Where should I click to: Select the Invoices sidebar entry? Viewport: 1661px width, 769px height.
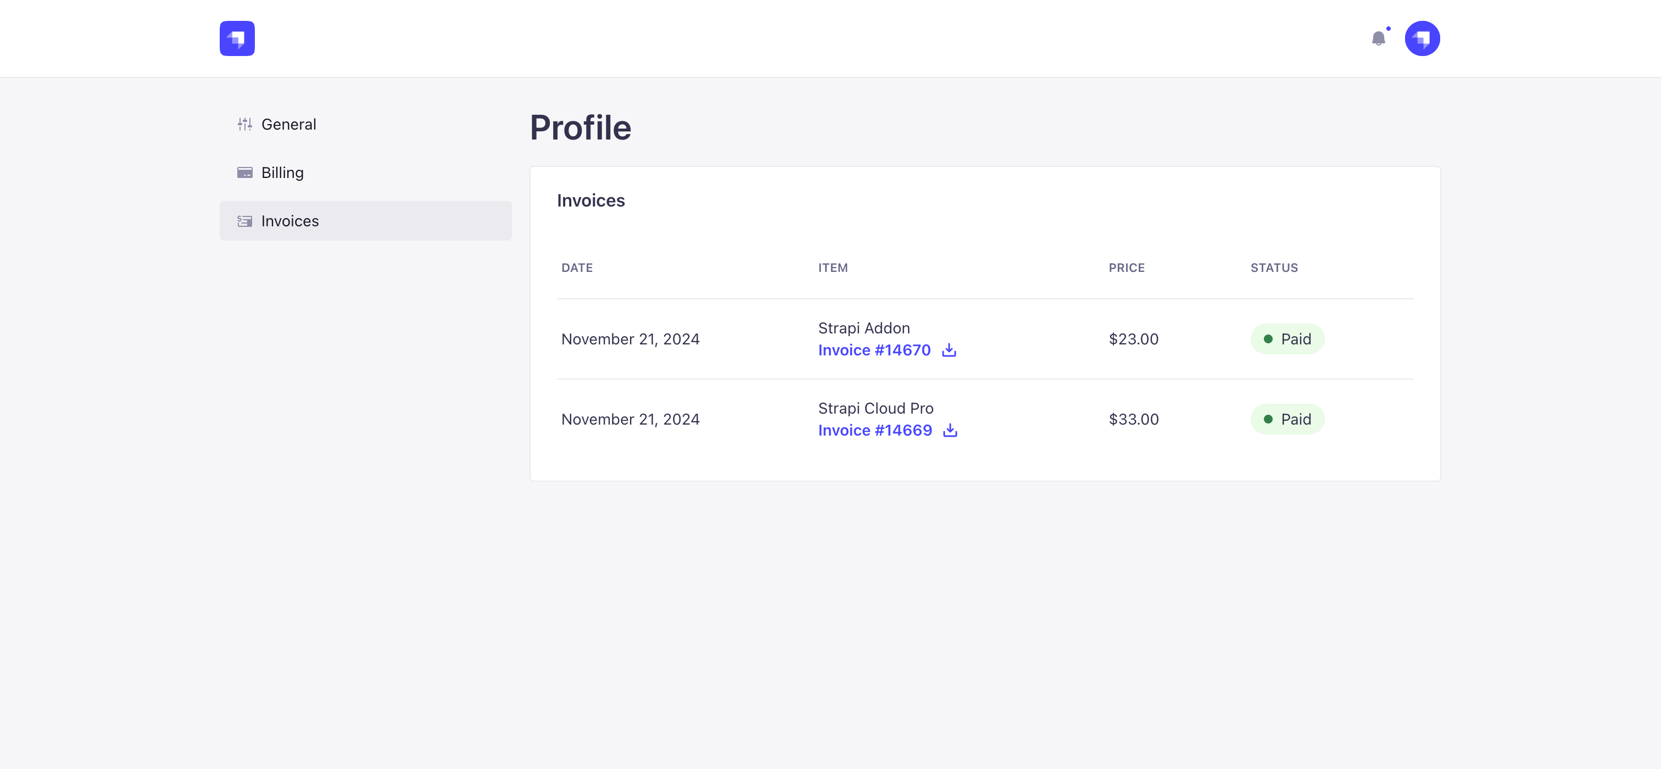tap(289, 220)
